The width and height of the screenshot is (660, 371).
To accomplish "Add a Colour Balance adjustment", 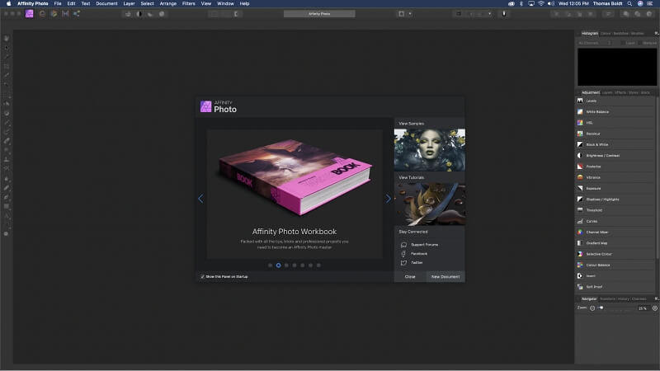I will (615, 265).
